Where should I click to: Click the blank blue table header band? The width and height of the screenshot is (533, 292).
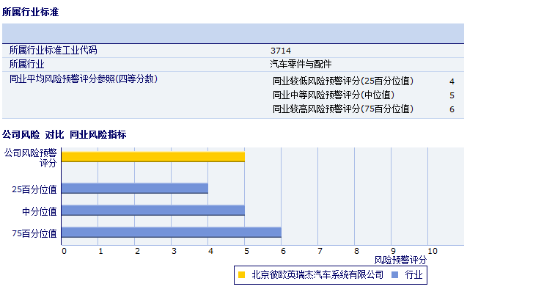[233, 33]
